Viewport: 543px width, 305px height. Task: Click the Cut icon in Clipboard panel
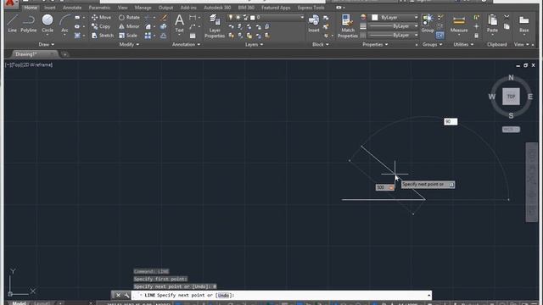507,17
